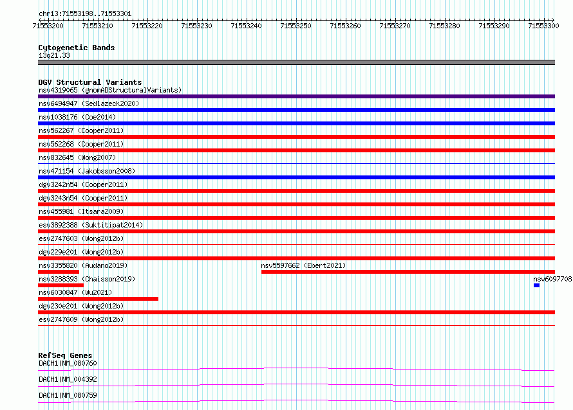Open variant dgv229e201 (Wong2012b) label
Image resolution: width=573 pixels, height=410 pixels.
click(81, 252)
